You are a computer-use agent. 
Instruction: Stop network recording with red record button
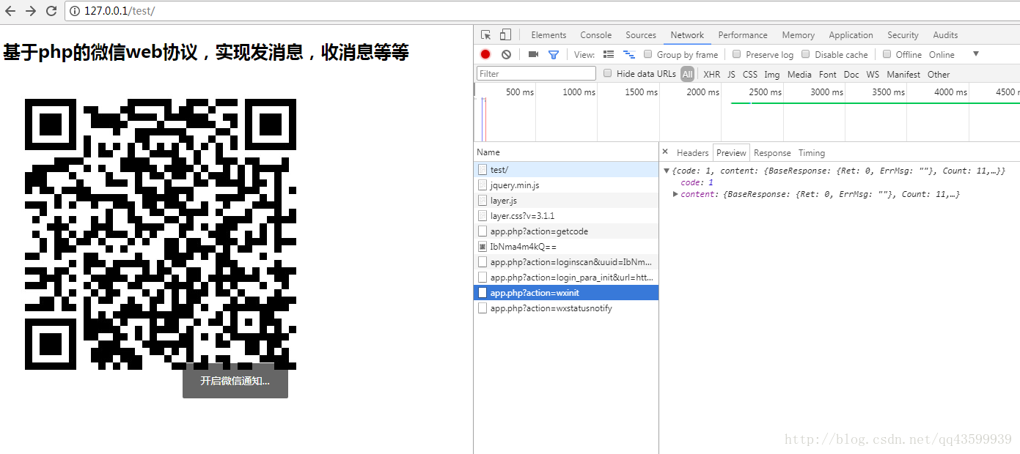tap(485, 54)
